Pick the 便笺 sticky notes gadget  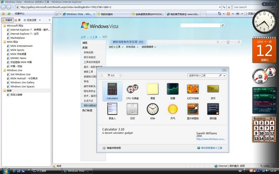153,89
